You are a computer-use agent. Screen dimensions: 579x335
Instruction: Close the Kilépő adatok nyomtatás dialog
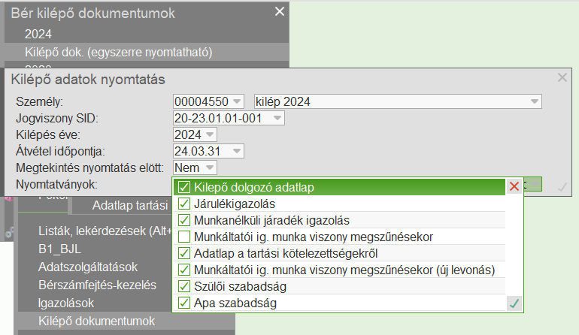pos(562,77)
